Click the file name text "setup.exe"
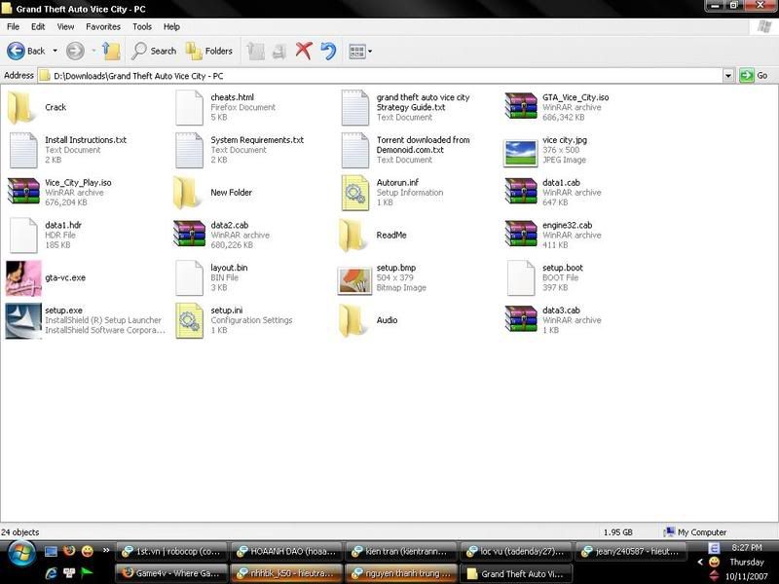 [63, 310]
